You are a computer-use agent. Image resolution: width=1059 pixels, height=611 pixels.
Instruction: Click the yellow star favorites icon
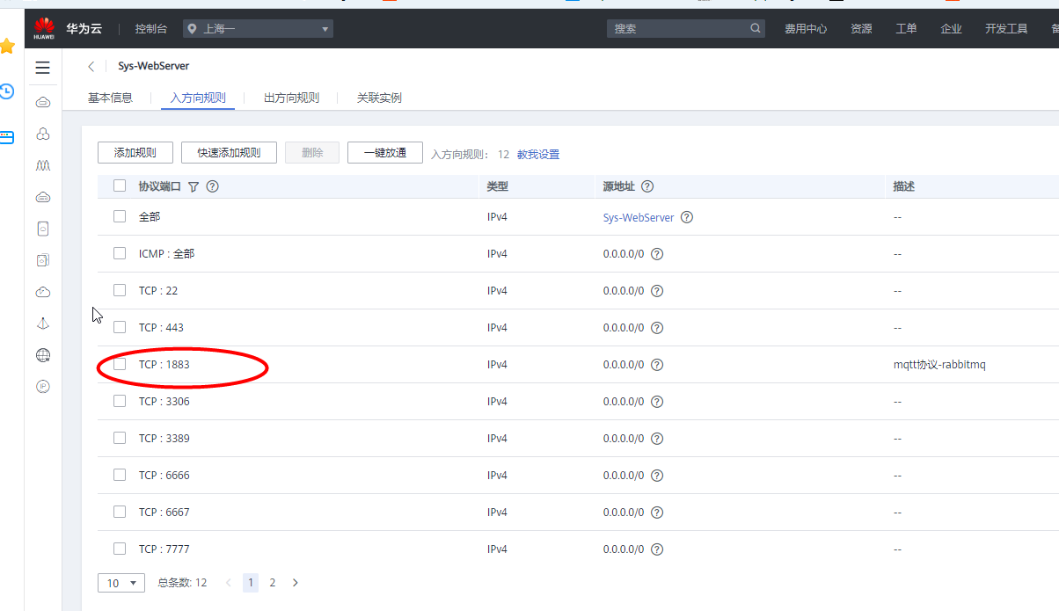coord(7,46)
